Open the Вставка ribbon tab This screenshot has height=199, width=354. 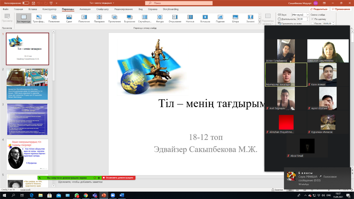(33, 9)
